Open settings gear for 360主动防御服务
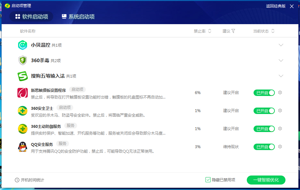Viewport: 300px width, 190px height. [x=280, y=128]
